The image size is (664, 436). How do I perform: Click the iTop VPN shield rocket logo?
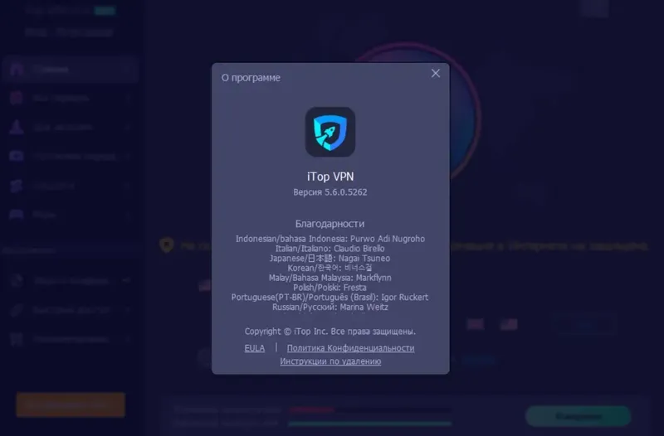(x=330, y=132)
